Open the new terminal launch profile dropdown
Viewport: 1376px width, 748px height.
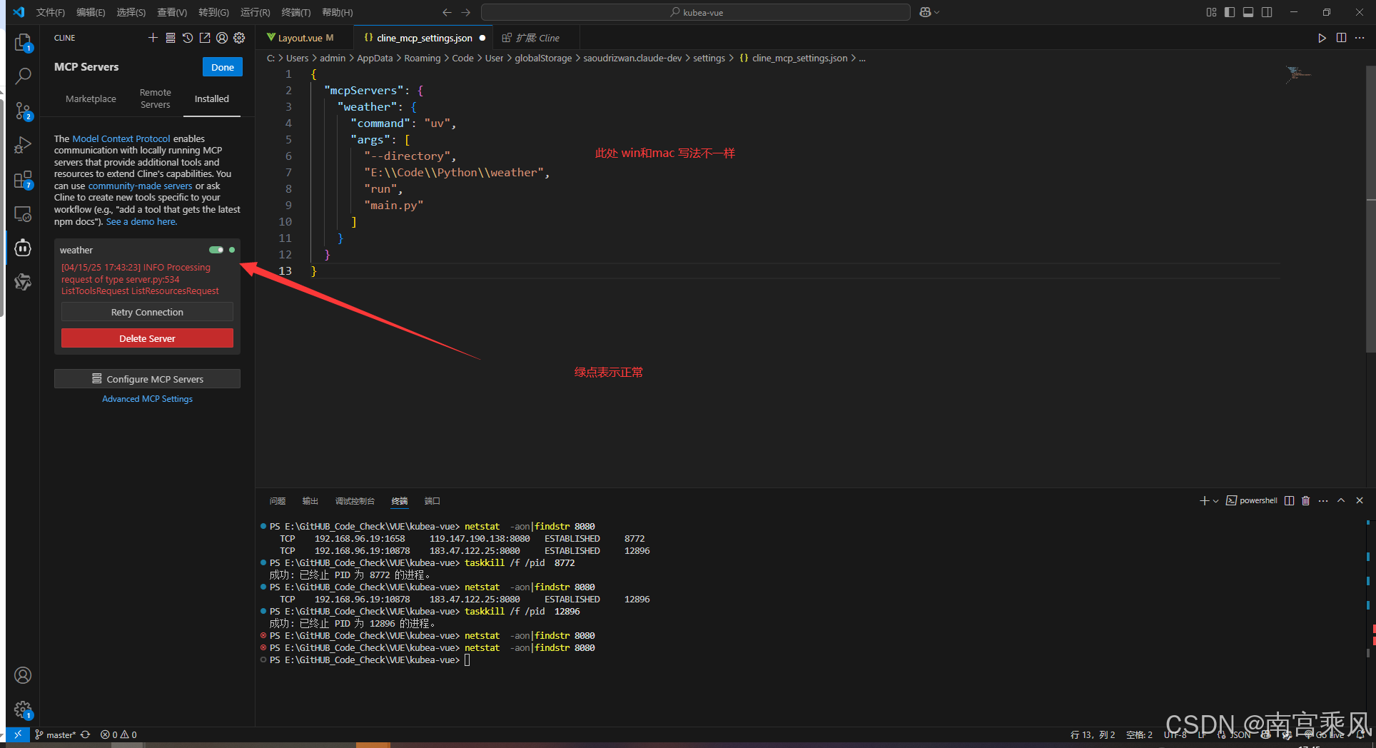pyautogui.click(x=1215, y=501)
